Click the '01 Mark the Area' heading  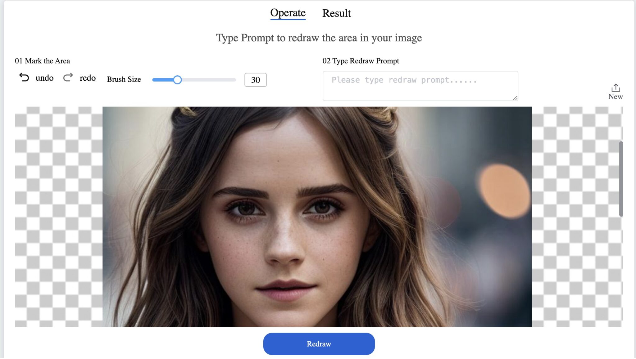[43, 61]
